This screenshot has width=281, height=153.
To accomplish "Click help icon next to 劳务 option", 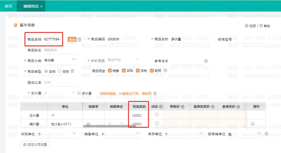I will (72, 71).
